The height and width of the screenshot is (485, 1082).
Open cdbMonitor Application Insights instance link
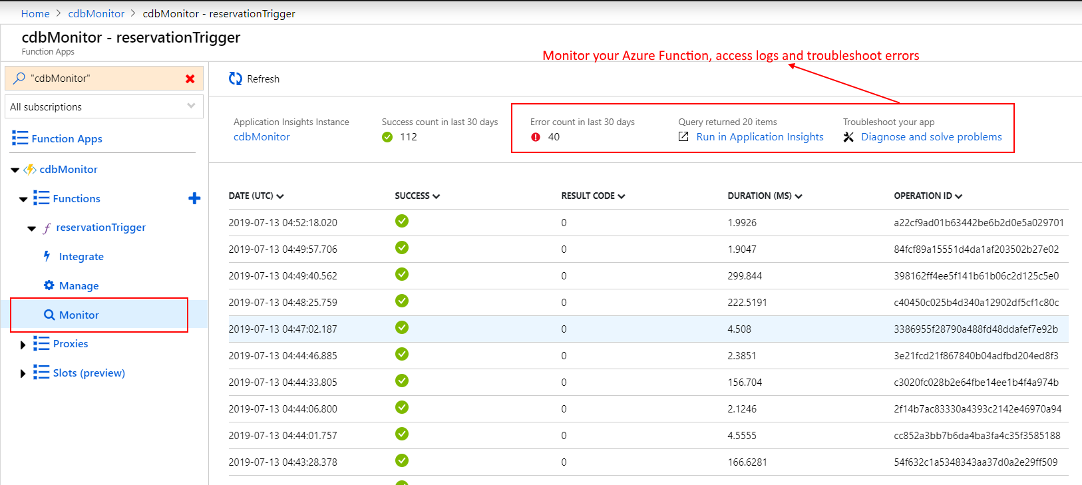click(262, 137)
